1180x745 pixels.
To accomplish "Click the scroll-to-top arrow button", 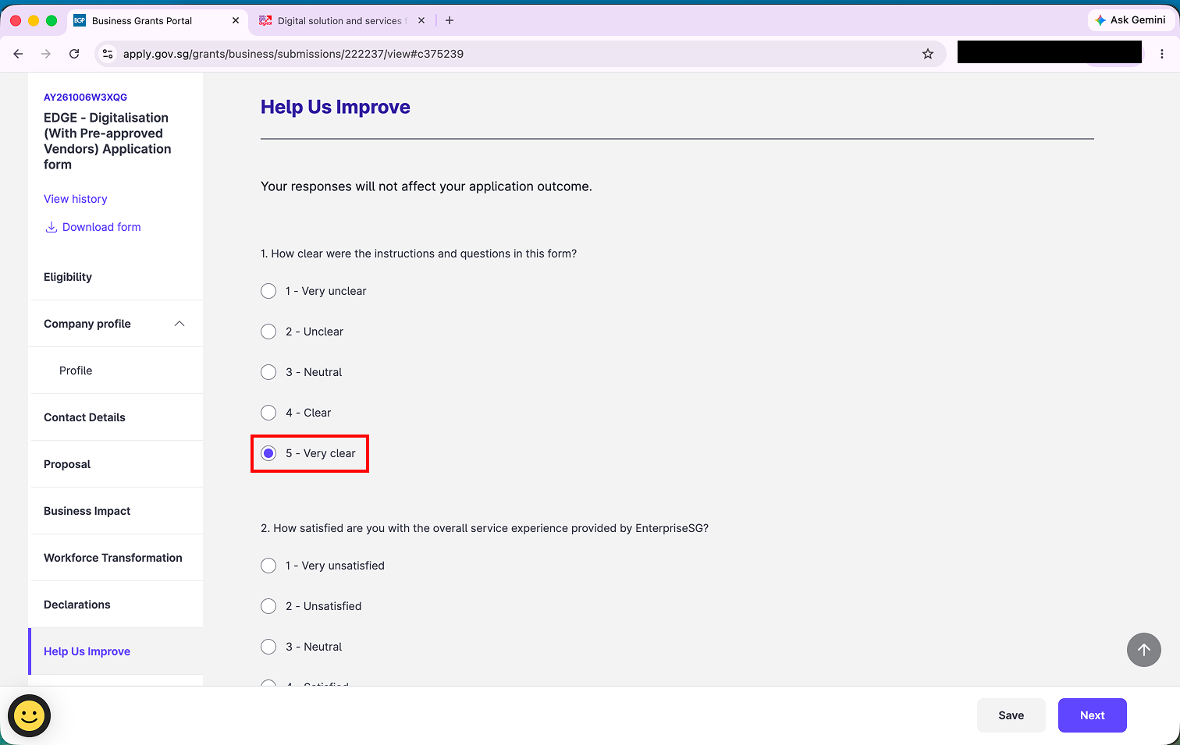I will pyautogui.click(x=1144, y=650).
